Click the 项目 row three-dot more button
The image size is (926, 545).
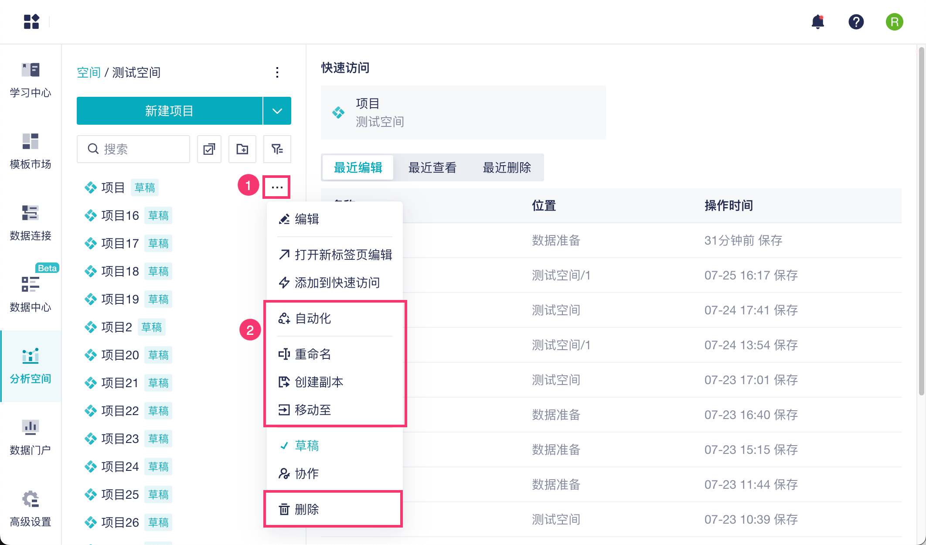(x=277, y=187)
